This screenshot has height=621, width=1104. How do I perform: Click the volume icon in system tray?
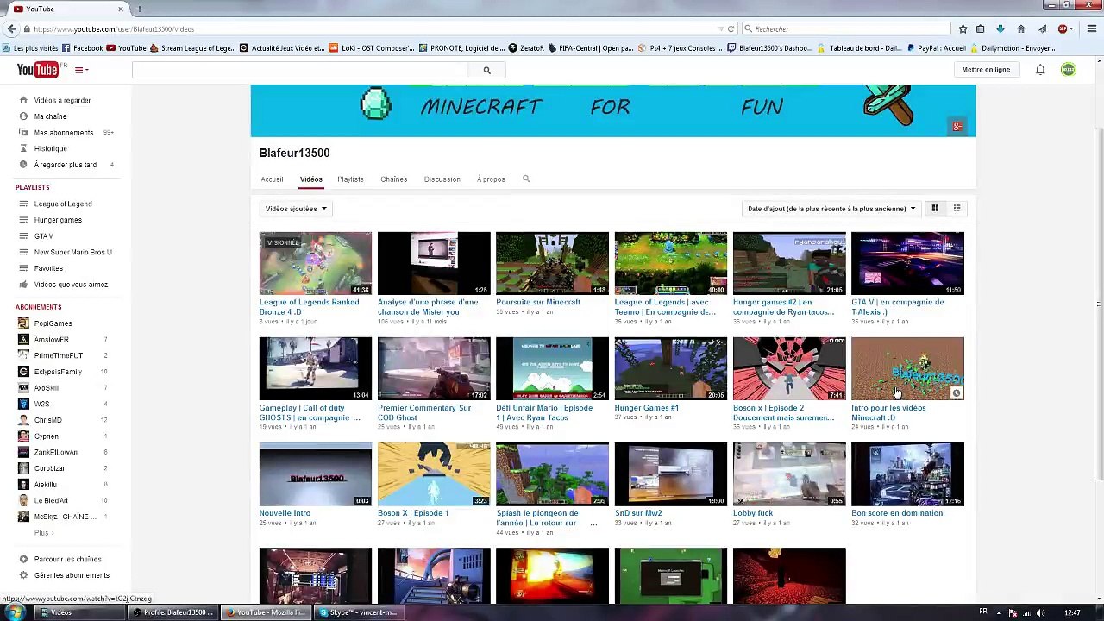(1041, 612)
